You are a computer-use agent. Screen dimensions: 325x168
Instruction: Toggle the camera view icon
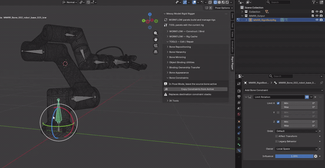155,46
